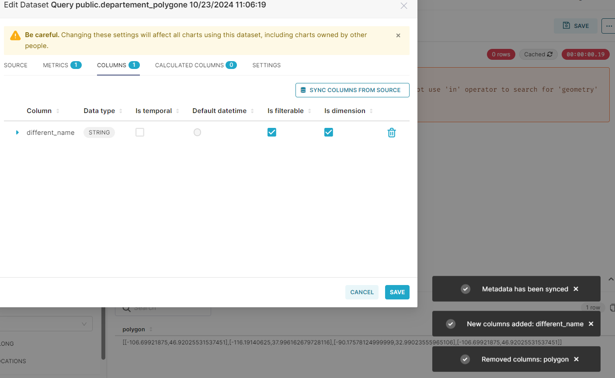Sort by Data type header arrows
Screen dimensions: 615x378
click(121, 111)
